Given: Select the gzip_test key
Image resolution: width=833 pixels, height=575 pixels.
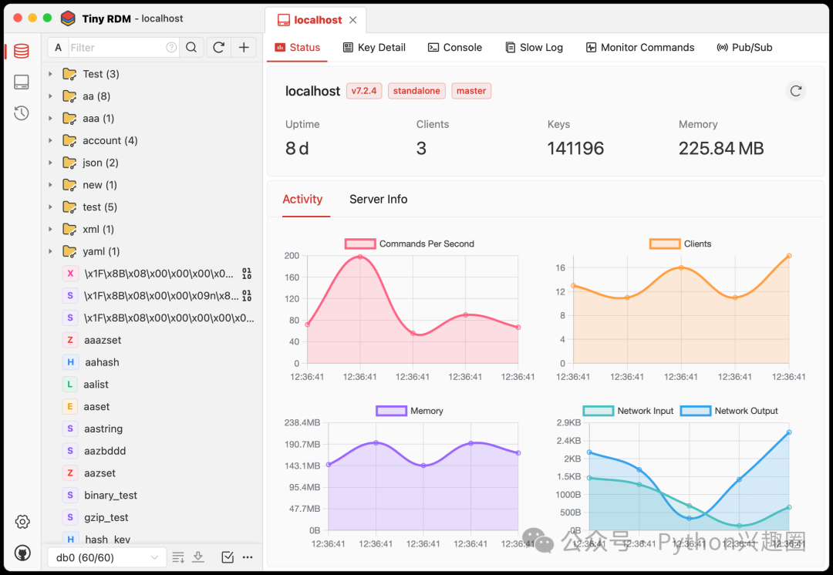Looking at the screenshot, I should pyautogui.click(x=106, y=517).
